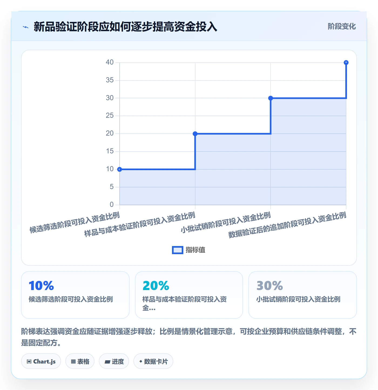The width and height of the screenshot is (378, 390).
Task: Select the Chart.js tag
Action: pyautogui.click(x=41, y=361)
